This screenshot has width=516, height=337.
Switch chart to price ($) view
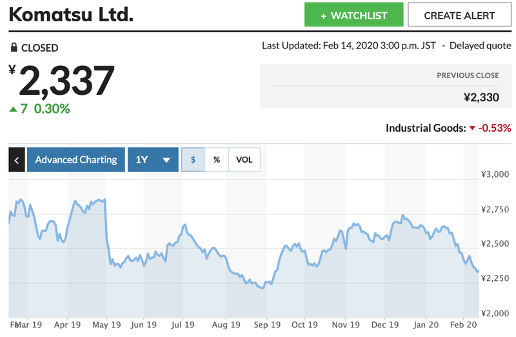[x=193, y=159]
